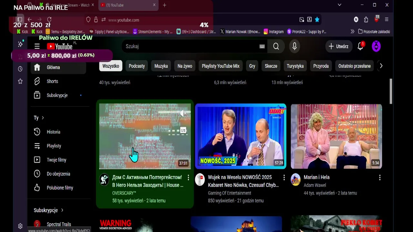
Task: Select the Skecze filter chip
Action: pos(271,66)
